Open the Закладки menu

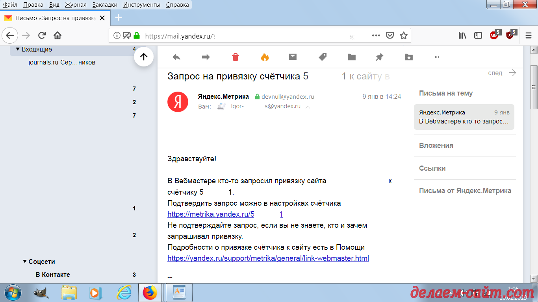[105, 5]
